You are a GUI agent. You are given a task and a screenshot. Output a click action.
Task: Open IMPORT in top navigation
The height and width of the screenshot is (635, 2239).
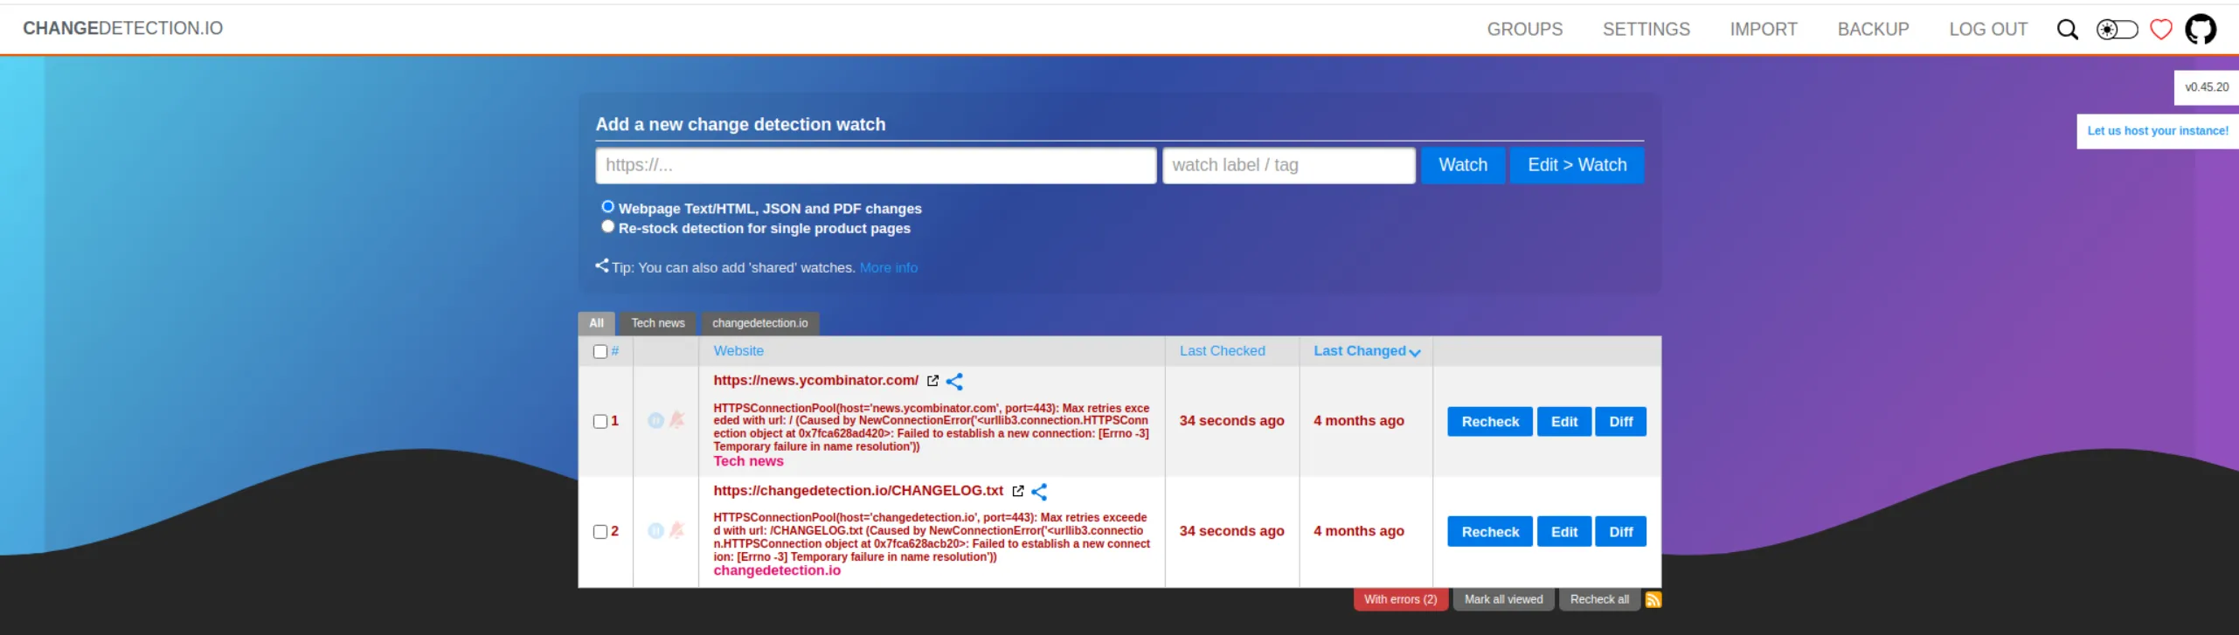(1764, 29)
